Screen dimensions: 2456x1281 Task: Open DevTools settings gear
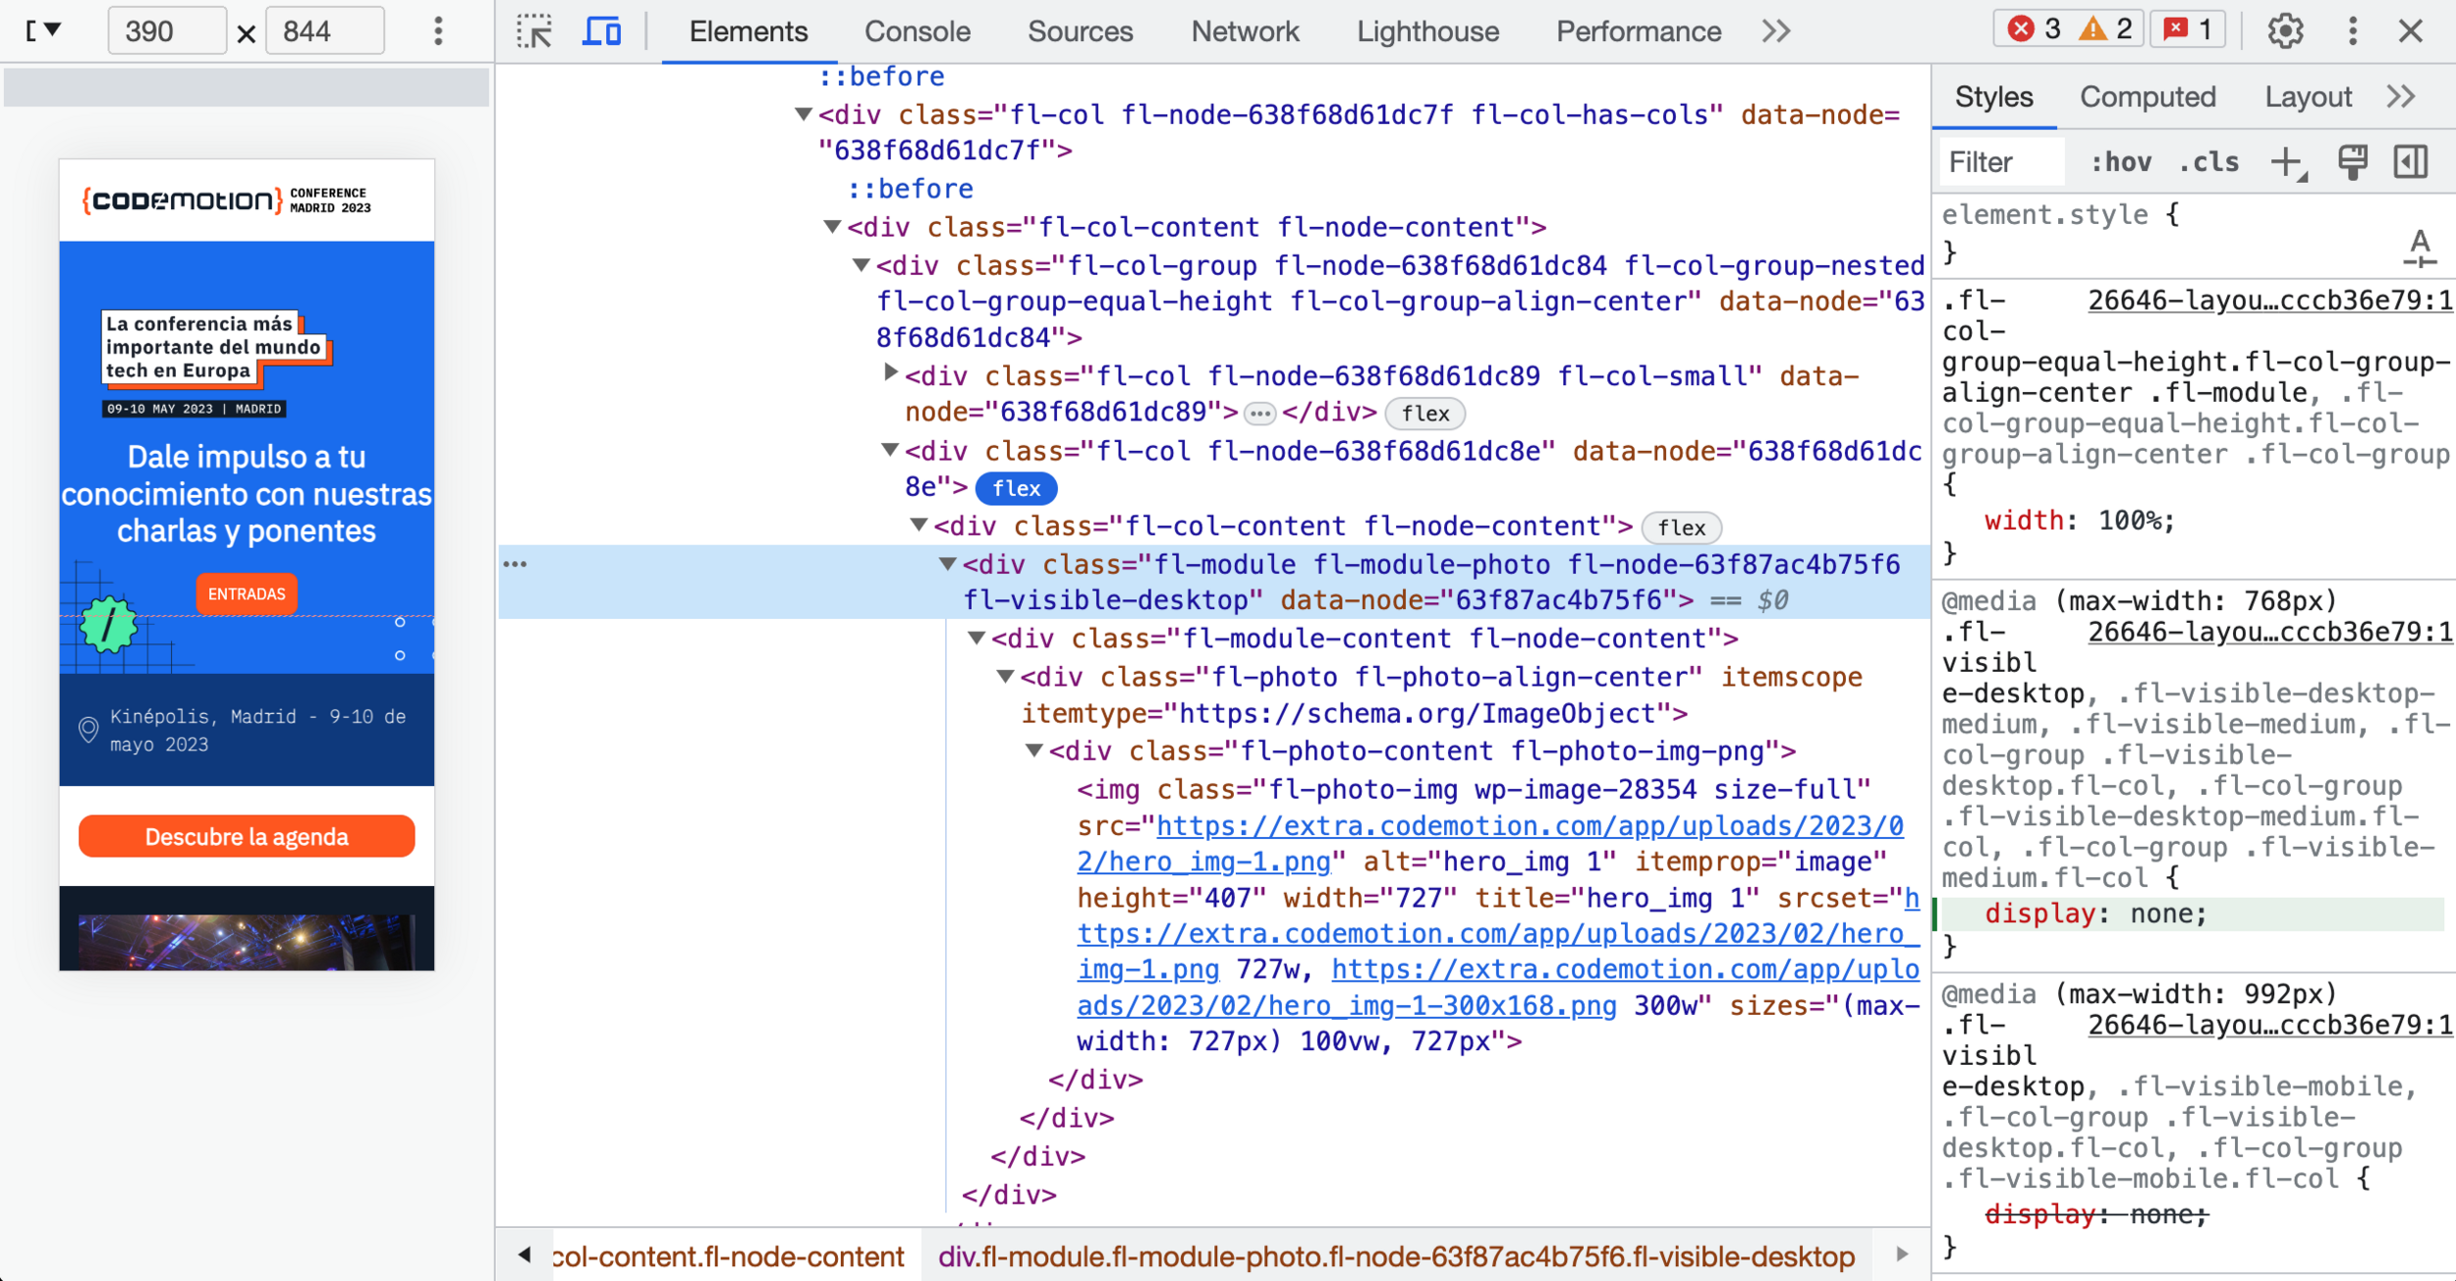tap(2285, 31)
